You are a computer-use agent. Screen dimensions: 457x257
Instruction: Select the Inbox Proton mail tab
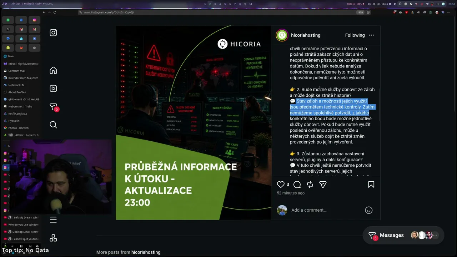[x=21, y=64]
